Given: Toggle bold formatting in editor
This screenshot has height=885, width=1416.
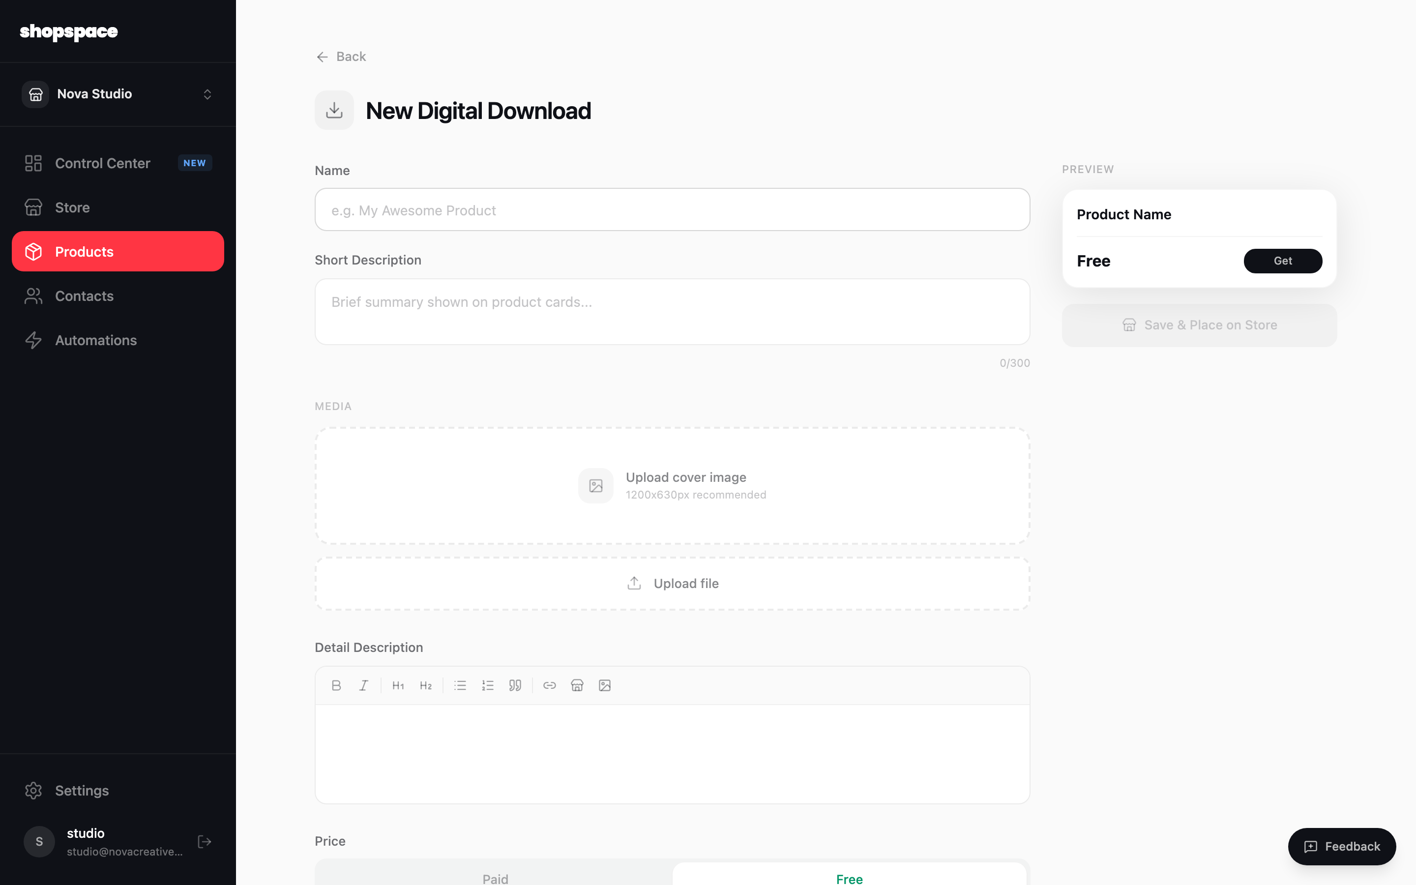Looking at the screenshot, I should 336,685.
